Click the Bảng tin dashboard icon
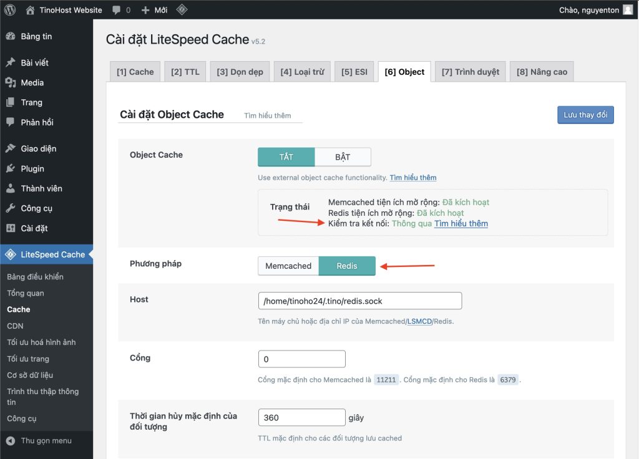639x459 pixels. (x=11, y=36)
